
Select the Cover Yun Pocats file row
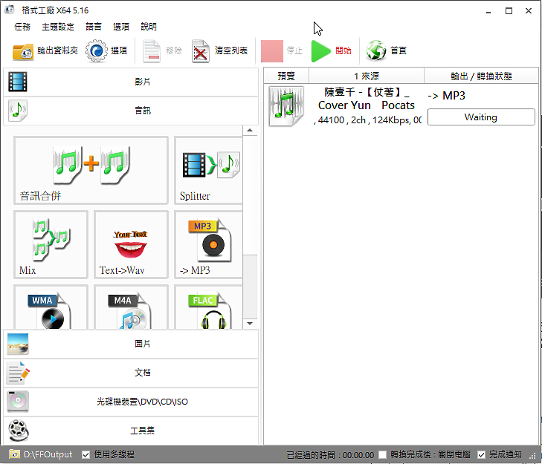[401, 106]
